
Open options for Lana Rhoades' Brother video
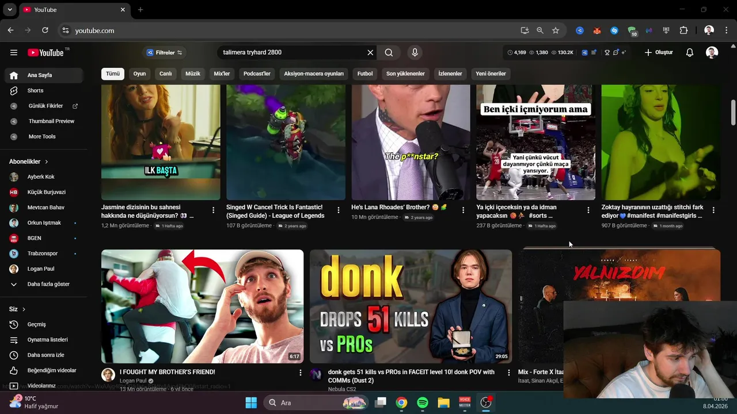click(x=463, y=210)
